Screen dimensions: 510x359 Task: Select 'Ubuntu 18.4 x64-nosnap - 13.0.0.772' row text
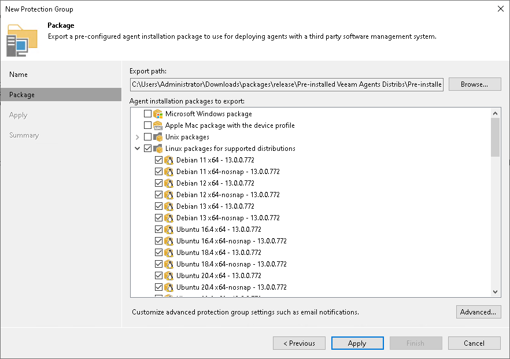(x=231, y=264)
